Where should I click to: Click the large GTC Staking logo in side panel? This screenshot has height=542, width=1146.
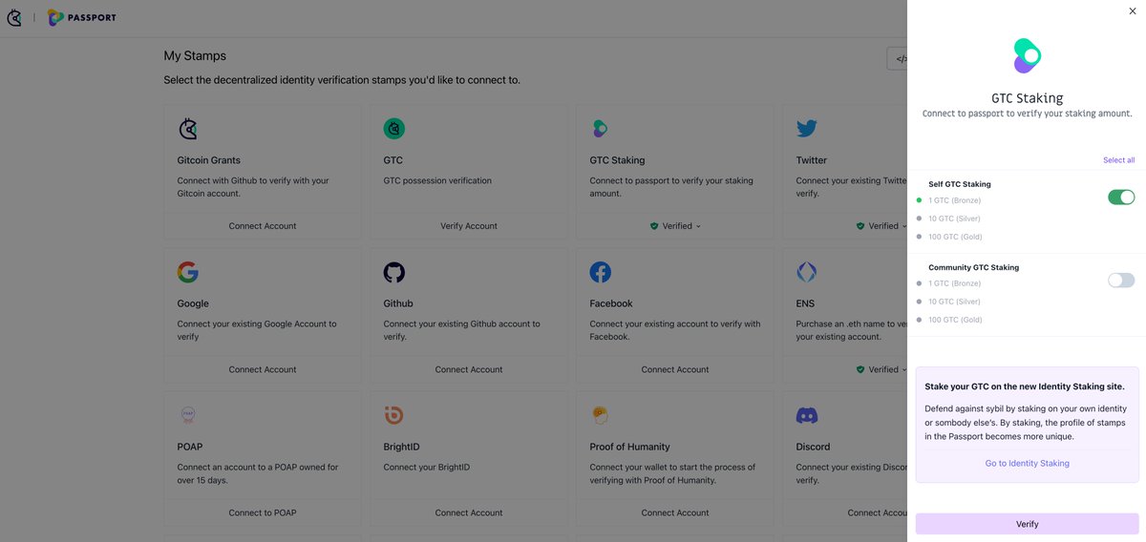(1027, 56)
